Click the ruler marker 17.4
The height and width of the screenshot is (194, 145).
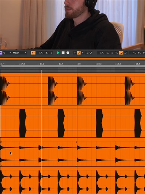tap(61, 64)
